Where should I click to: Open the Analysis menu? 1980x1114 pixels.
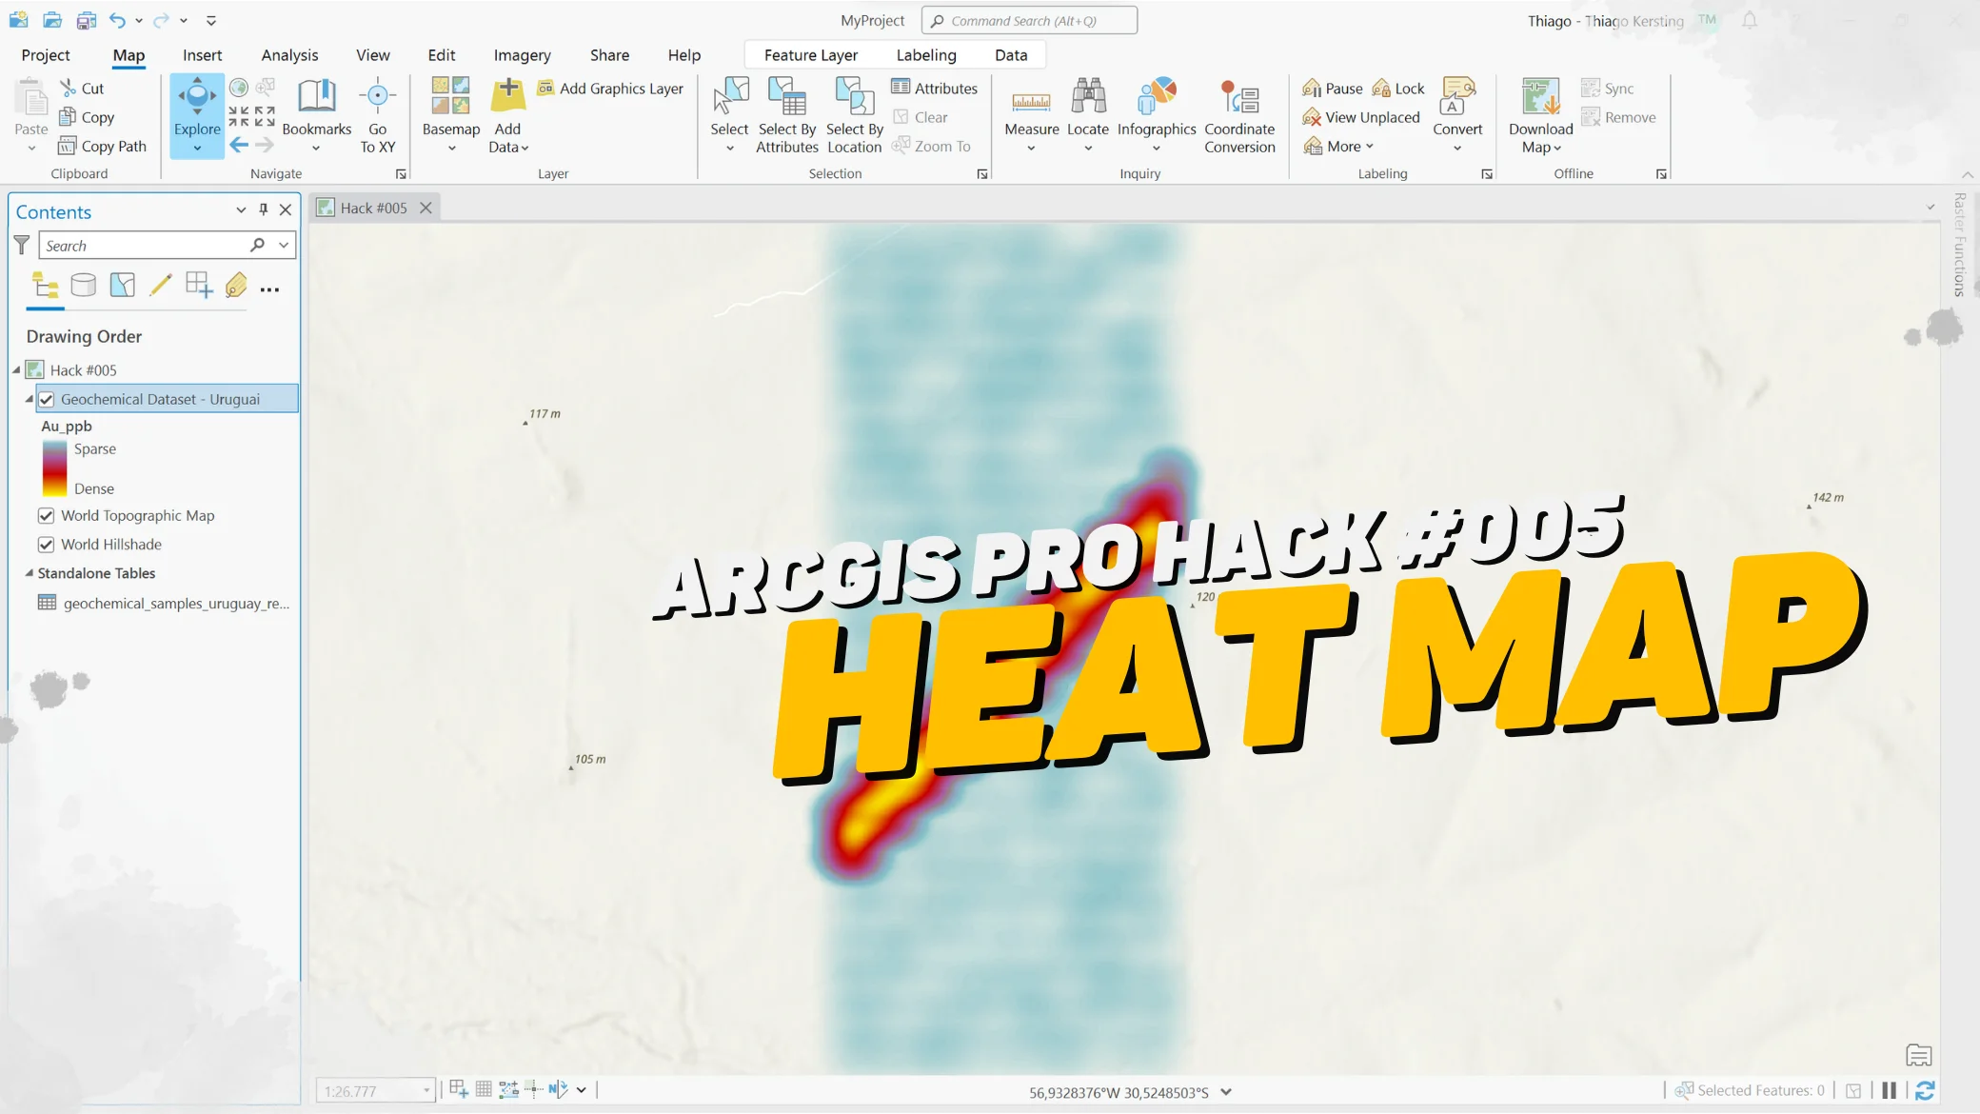click(289, 54)
